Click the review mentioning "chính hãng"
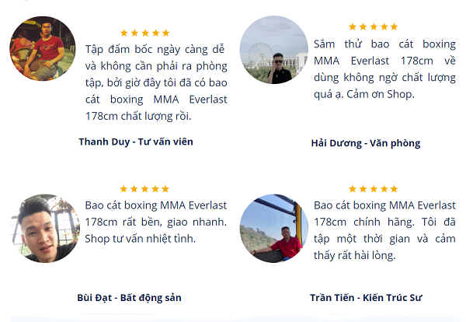This screenshot has width=466, height=322. pos(386,230)
